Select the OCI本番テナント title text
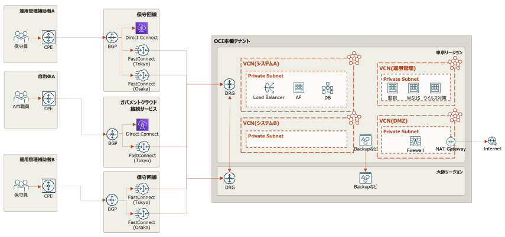Viewport: 505px width, 237px height. pyautogui.click(x=232, y=41)
